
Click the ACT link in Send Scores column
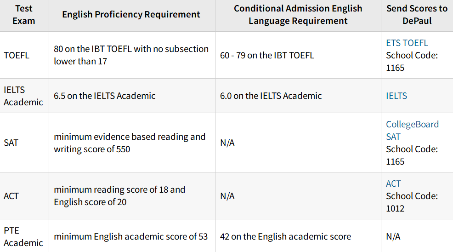[393, 183]
